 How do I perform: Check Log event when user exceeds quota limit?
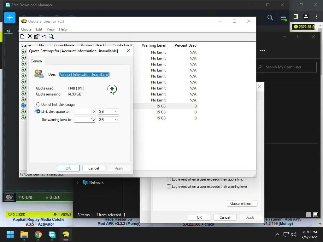(x=169, y=179)
